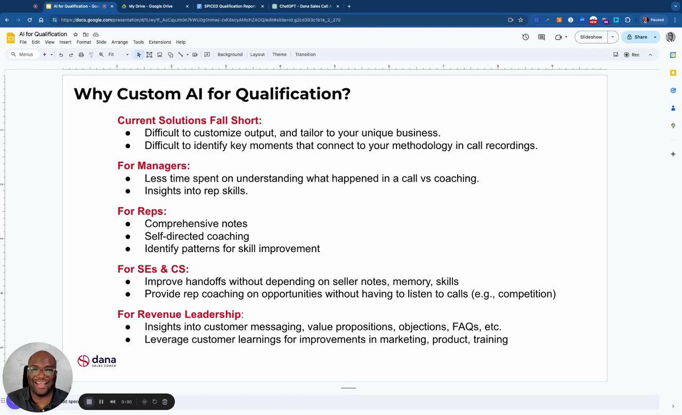The width and height of the screenshot is (682, 415).
Task: Click the browser address bar
Action: pyautogui.click(x=277, y=20)
